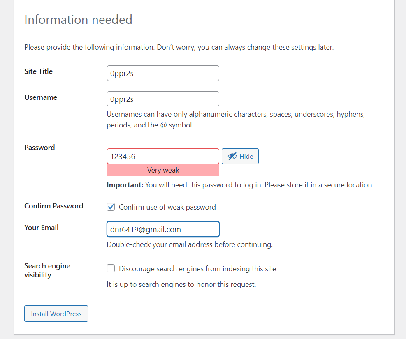Click the Please provide the following information text
This screenshot has width=406, height=339.
[179, 47]
